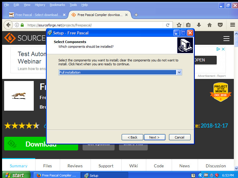Click the 6:53 PM clock

(228, 175)
